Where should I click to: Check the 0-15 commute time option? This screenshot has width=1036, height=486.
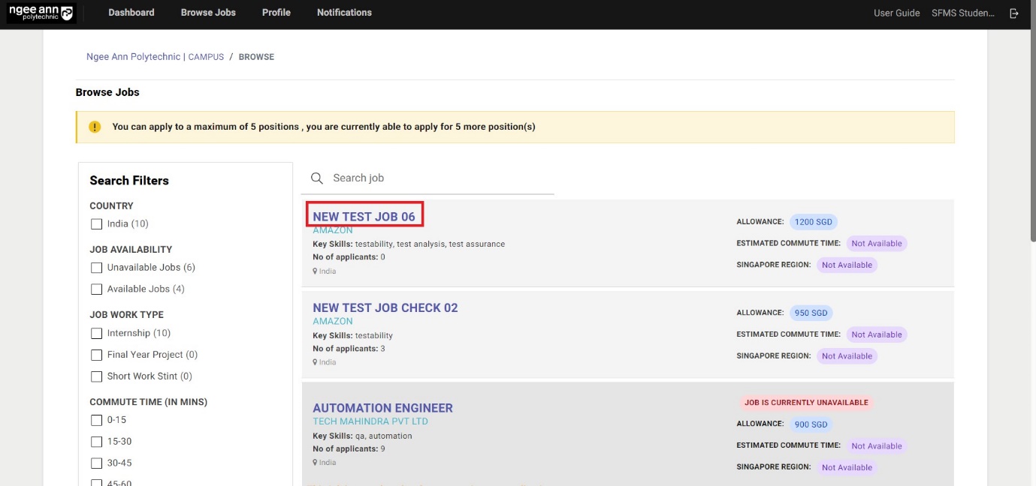coord(96,420)
